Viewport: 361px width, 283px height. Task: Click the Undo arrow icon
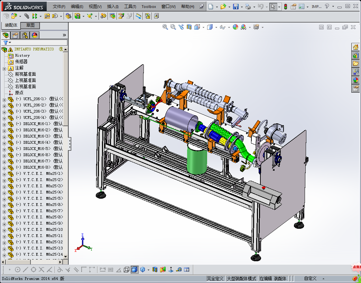click(x=261, y=7)
